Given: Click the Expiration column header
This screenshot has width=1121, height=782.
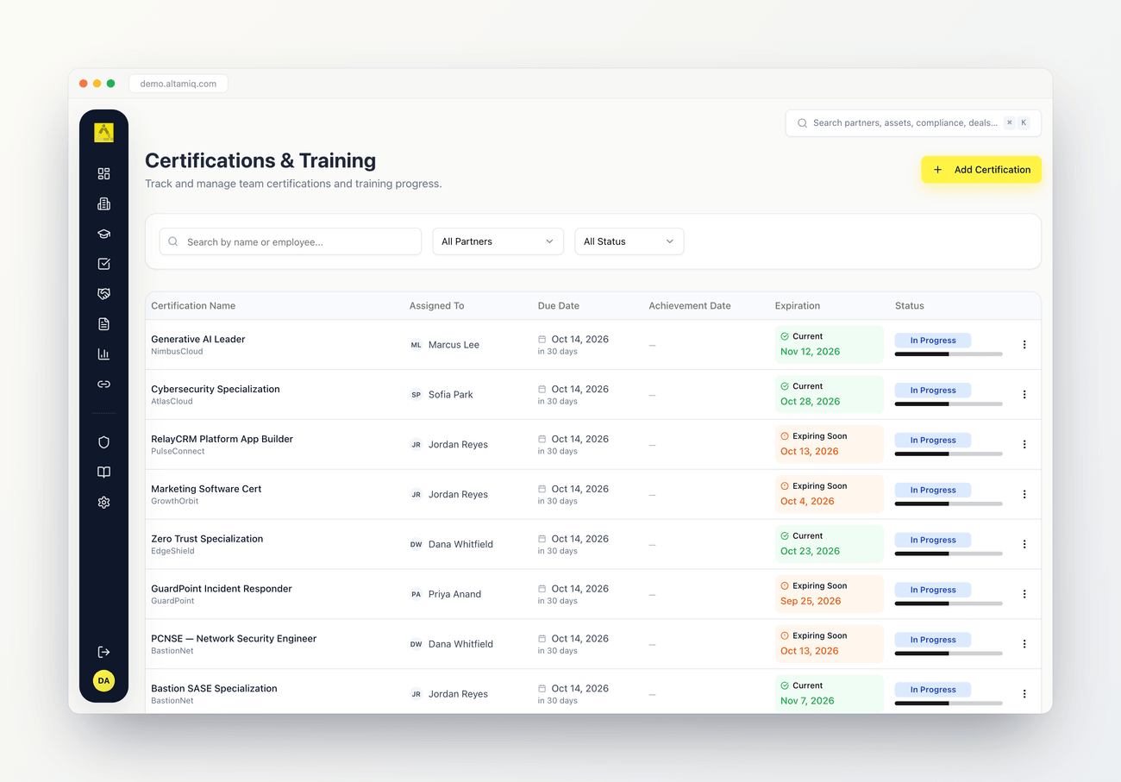Looking at the screenshot, I should click(798, 306).
